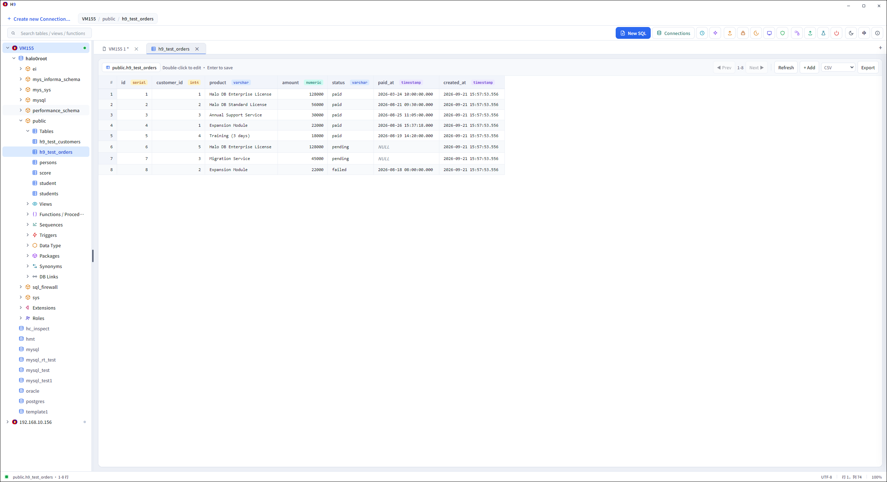Expand the performance_schema schema
The image size is (887, 482).
21,110
